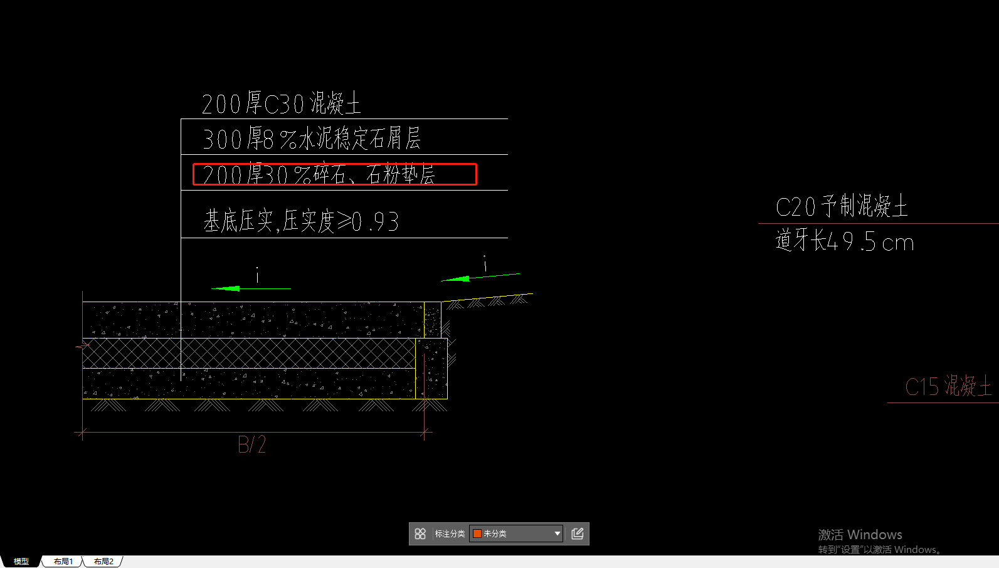Select the text 200厚30%碎石、石粉垫层
Screen dimensions: 999x568
319,174
